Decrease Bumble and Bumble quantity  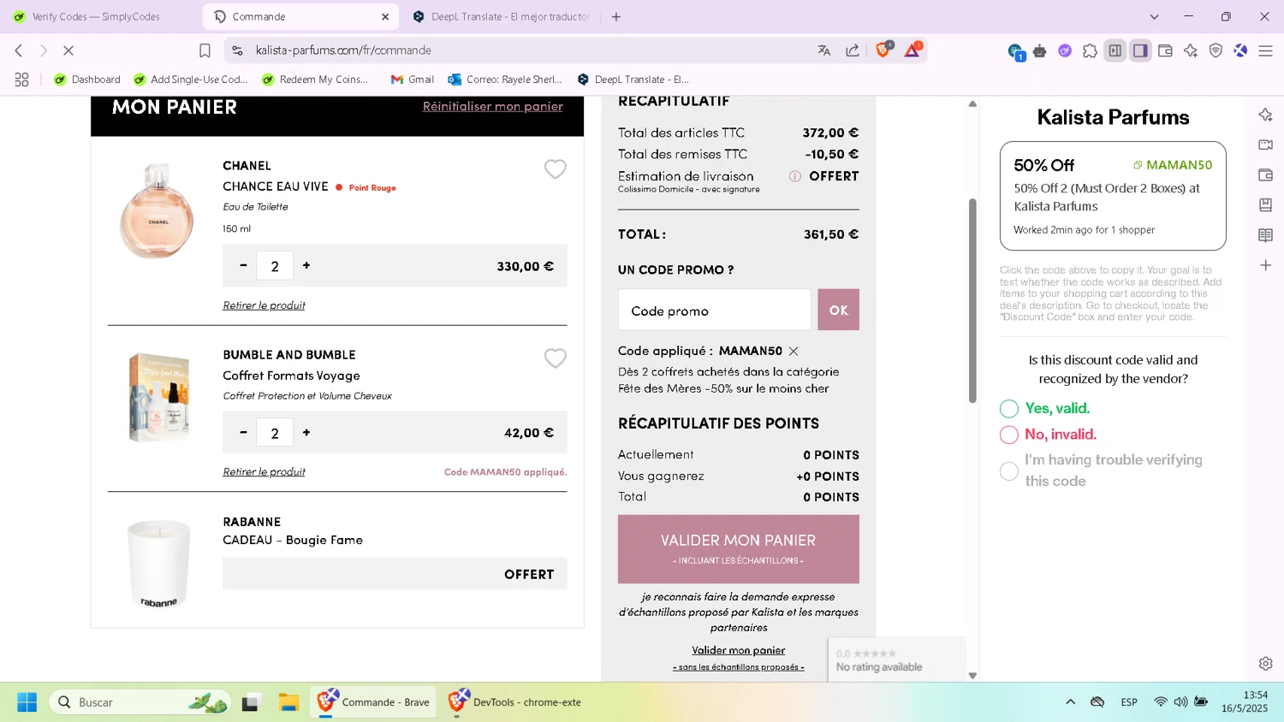[x=243, y=432]
